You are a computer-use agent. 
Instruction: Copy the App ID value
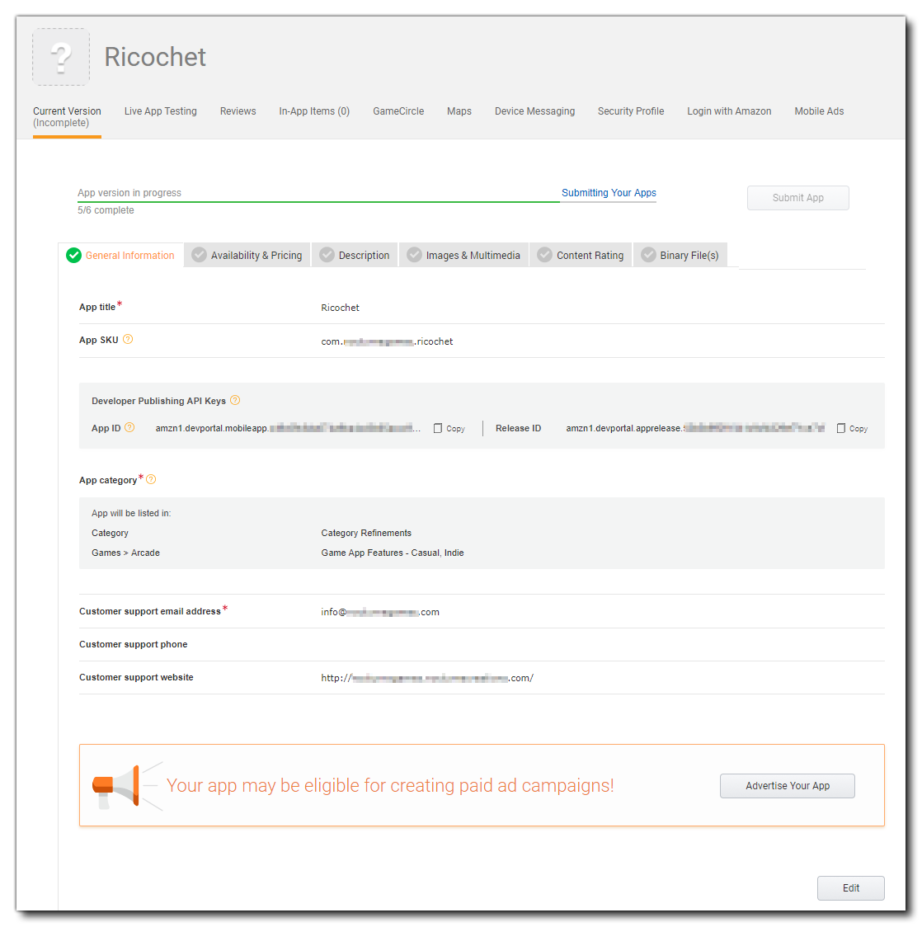[x=449, y=429]
